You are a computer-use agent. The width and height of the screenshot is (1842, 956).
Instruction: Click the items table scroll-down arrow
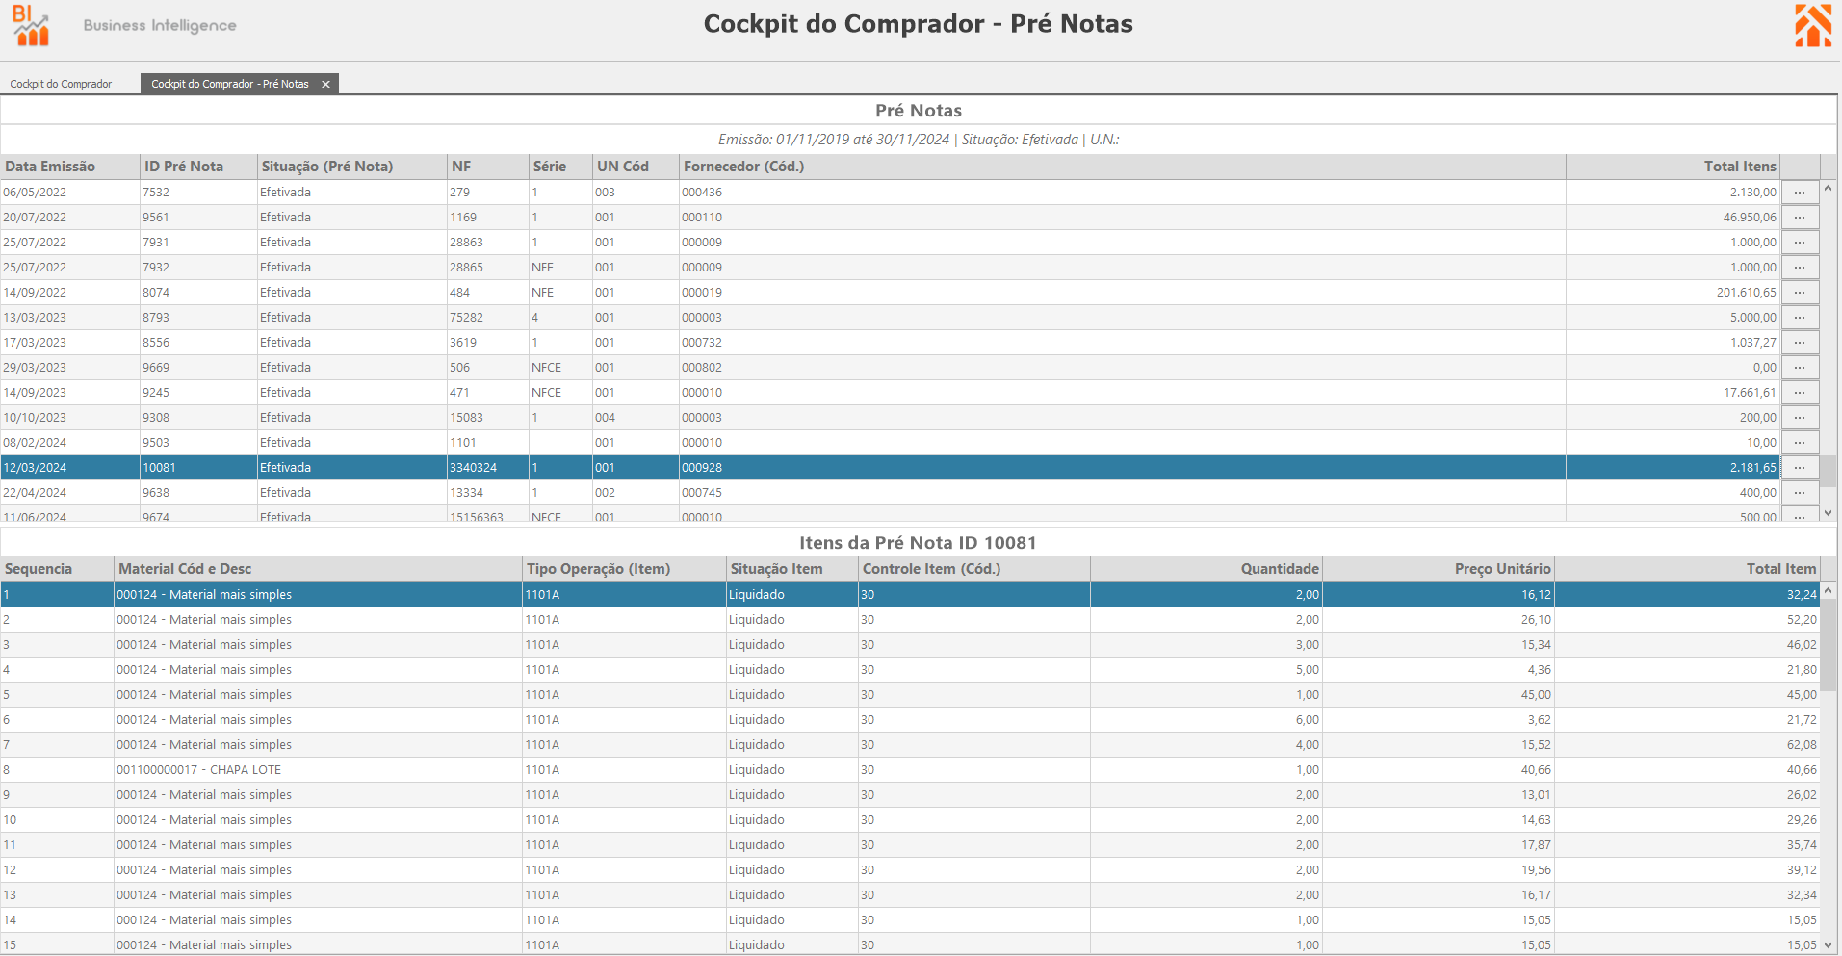[x=1828, y=945]
